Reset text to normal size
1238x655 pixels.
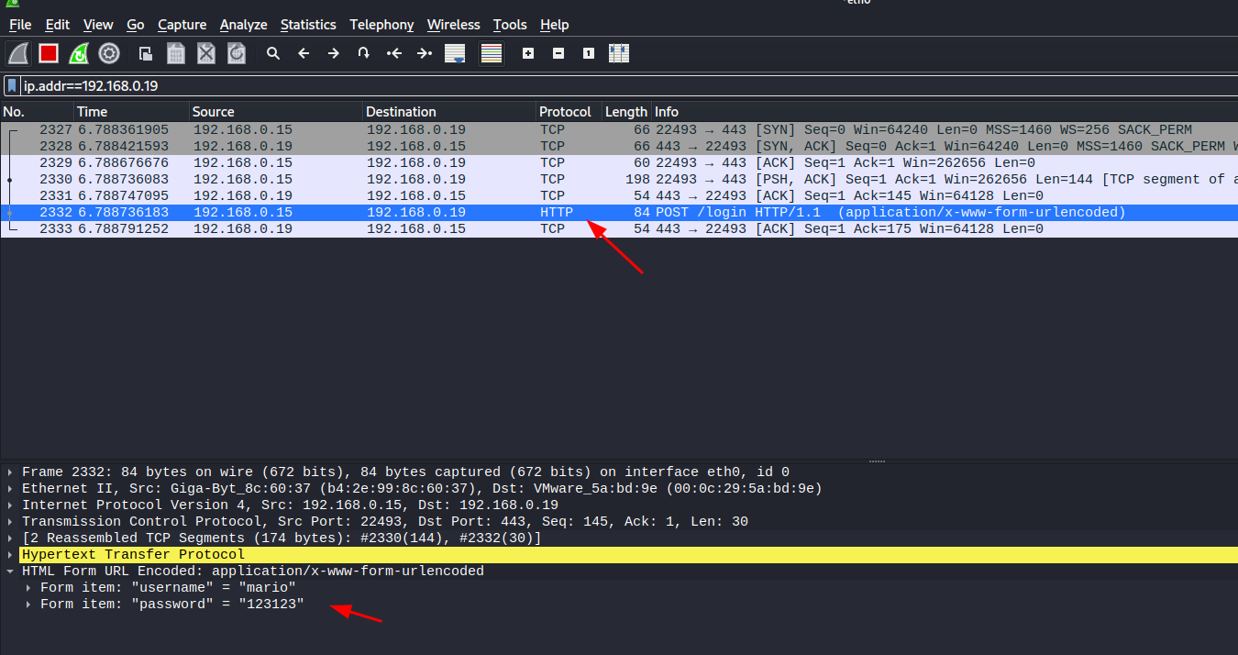589,53
